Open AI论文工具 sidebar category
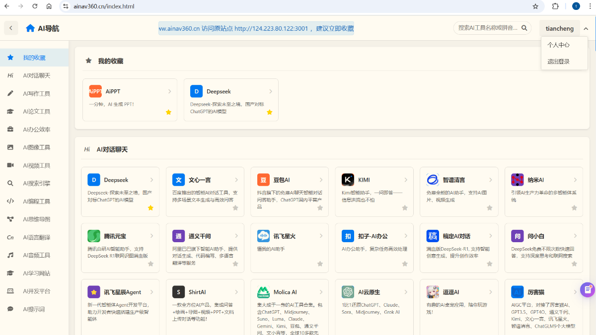This screenshot has height=335, width=596. pos(34,111)
